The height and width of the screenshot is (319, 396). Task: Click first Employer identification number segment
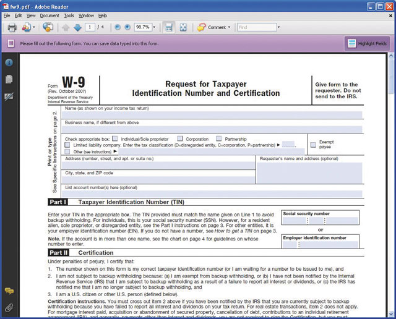pos(290,245)
